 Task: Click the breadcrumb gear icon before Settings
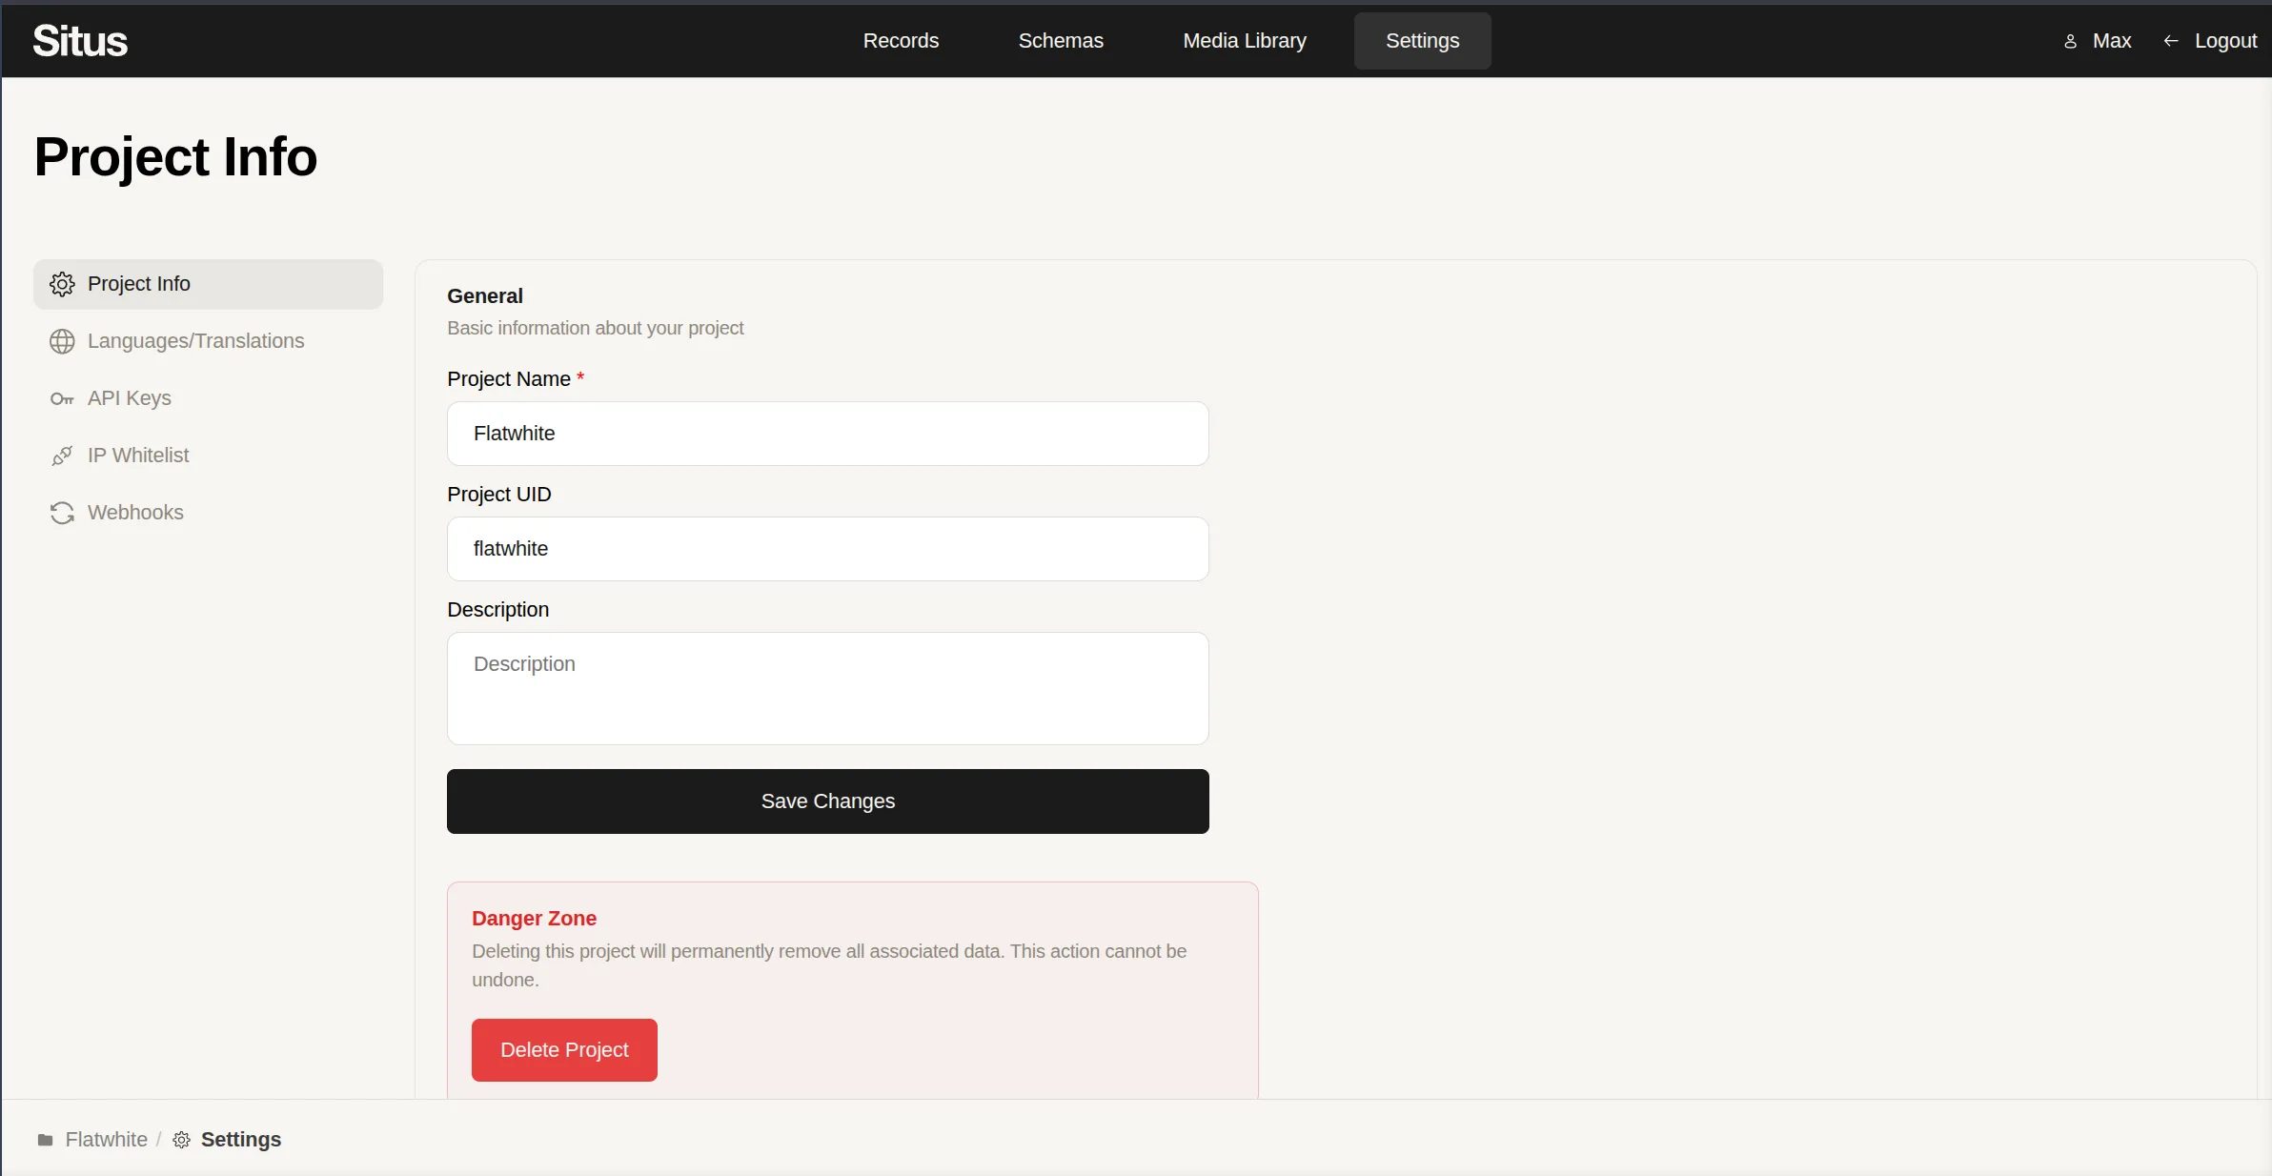coord(181,1140)
